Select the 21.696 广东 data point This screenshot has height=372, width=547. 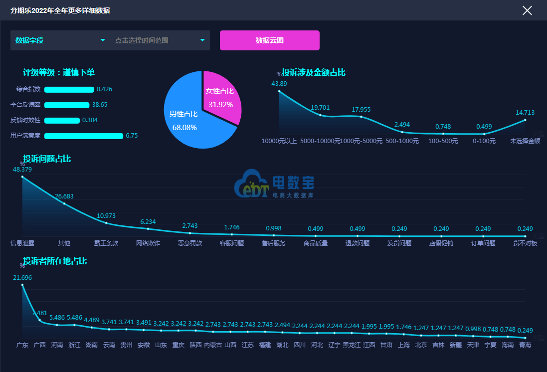(22, 285)
